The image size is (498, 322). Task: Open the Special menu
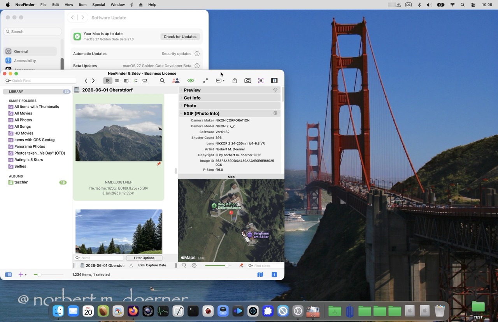98,5
